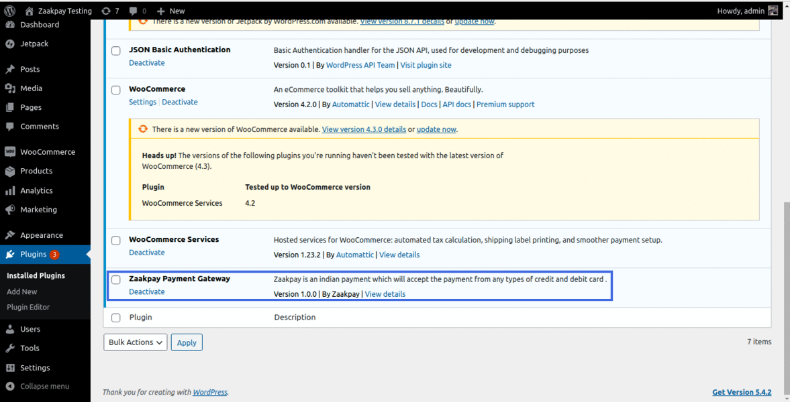Click Get Version 5.4.2 link
The height and width of the screenshot is (402, 790).
(x=742, y=392)
